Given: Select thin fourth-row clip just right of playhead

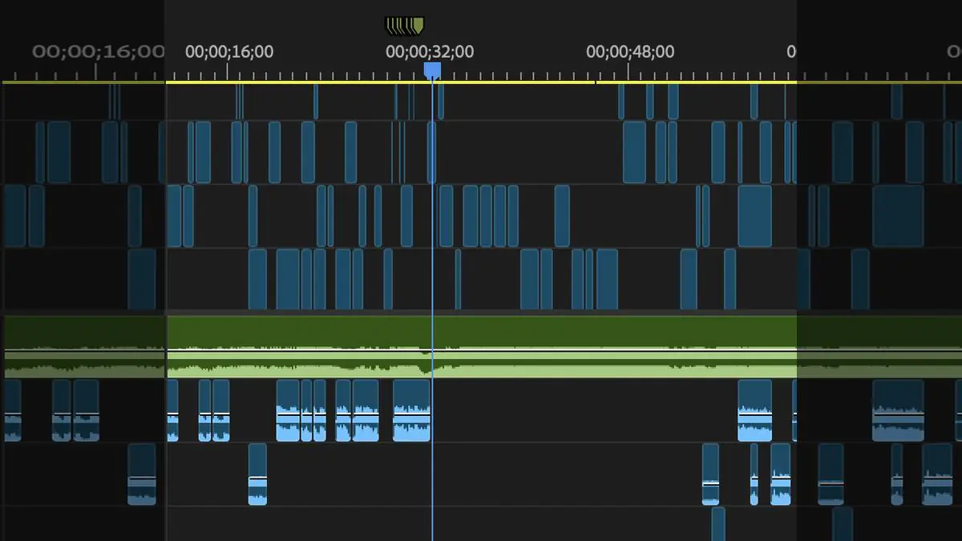Looking at the screenshot, I should tap(459, 279).
